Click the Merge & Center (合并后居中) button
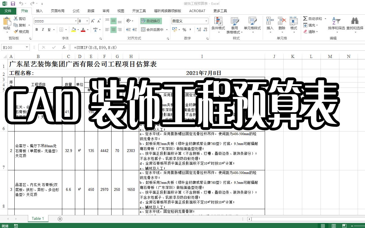Screen dimensions: 365x228 pyautogui.click(x=152, y=30)
